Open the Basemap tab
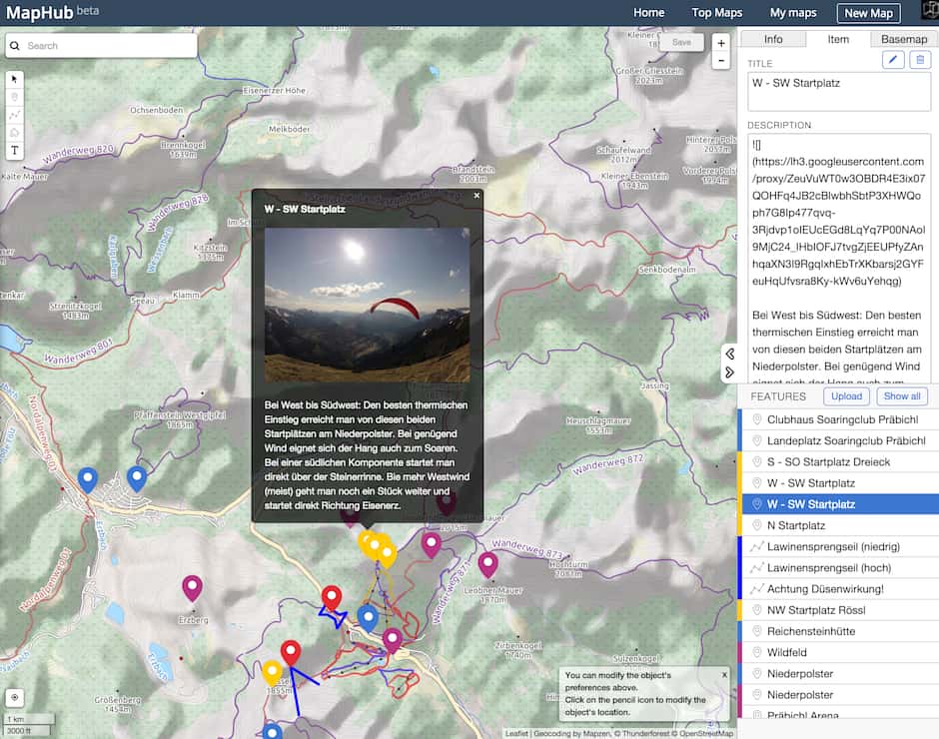Image resolution: width=939 pixels, height=739 pixels. (x=904, y=39)
